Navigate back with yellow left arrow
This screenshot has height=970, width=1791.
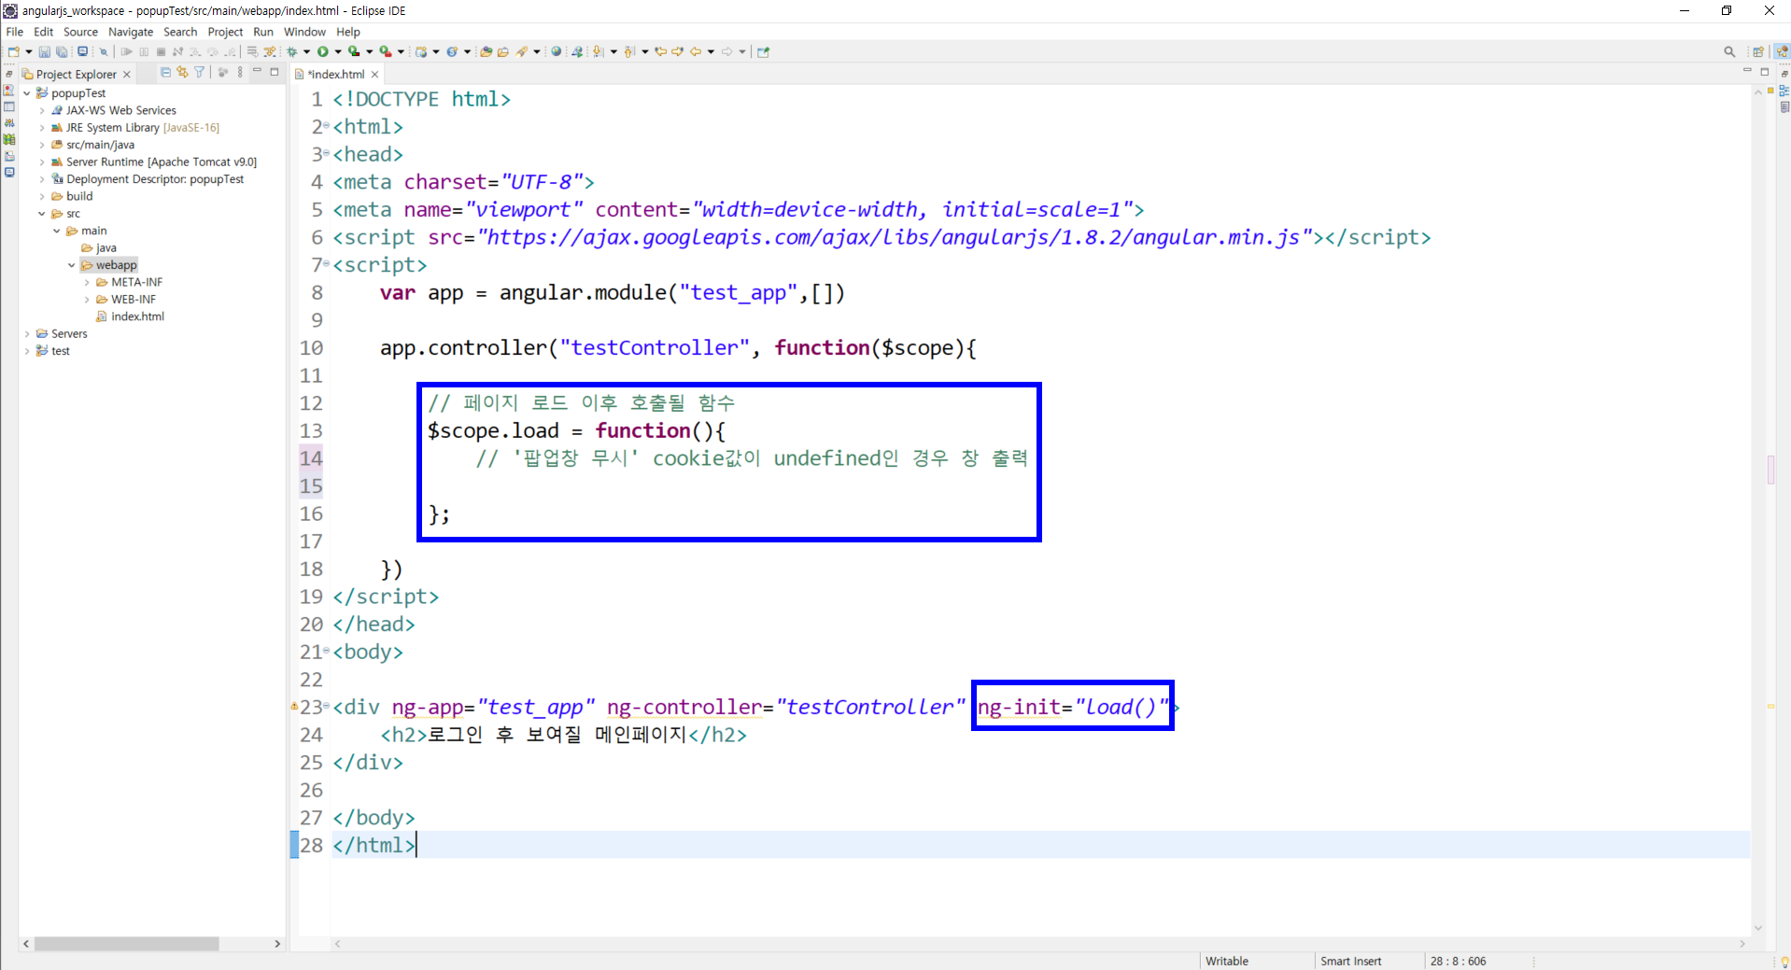[696, 51]
